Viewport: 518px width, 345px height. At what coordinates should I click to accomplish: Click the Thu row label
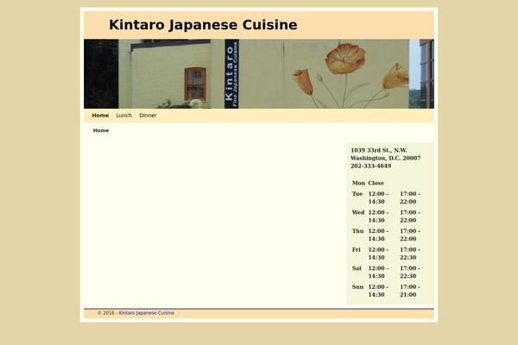(357, 231)
